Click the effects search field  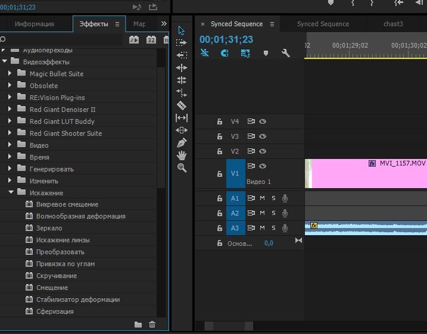[61, 39]
